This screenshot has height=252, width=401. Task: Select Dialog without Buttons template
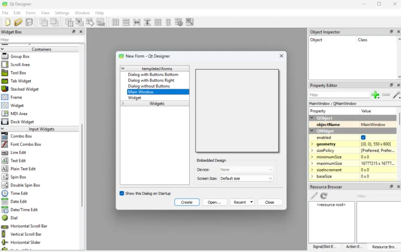tap(149, 86)
